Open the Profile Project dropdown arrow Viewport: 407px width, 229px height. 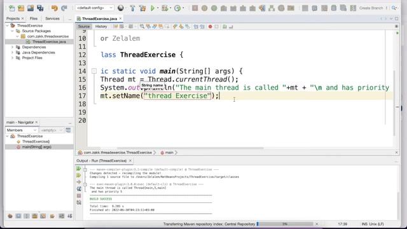[x=184, y=8]
